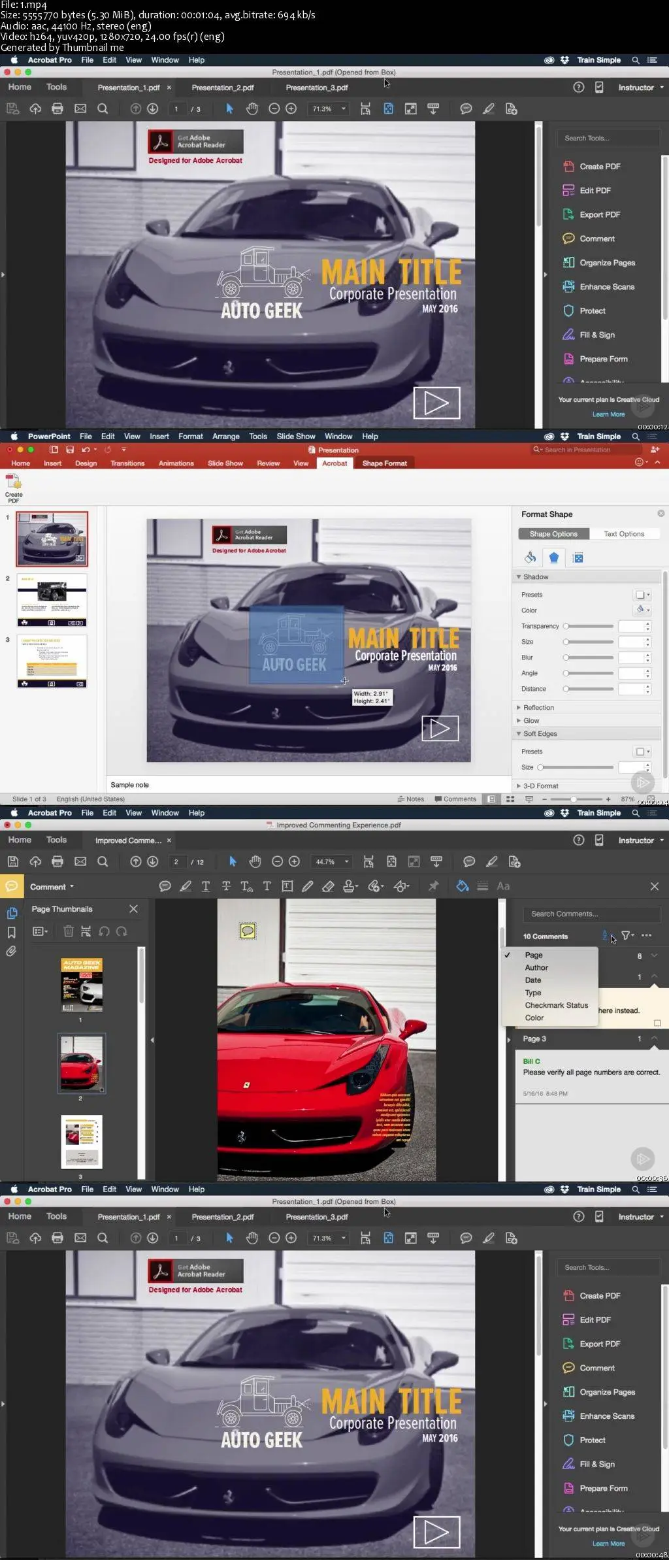Viewport: 669px width, 1560px height.
Task: Select slide 2 thumbnail in PowerPoint
Action: click(x=52, y=599)
